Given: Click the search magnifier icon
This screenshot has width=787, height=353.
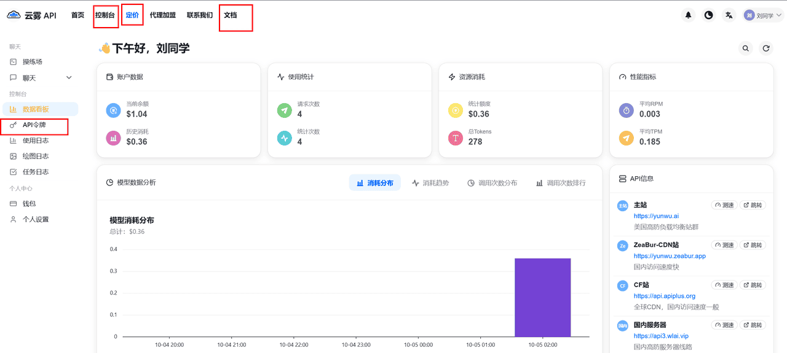Looking at the screenshot, I should pyautogui.click(x=745, y=48).
